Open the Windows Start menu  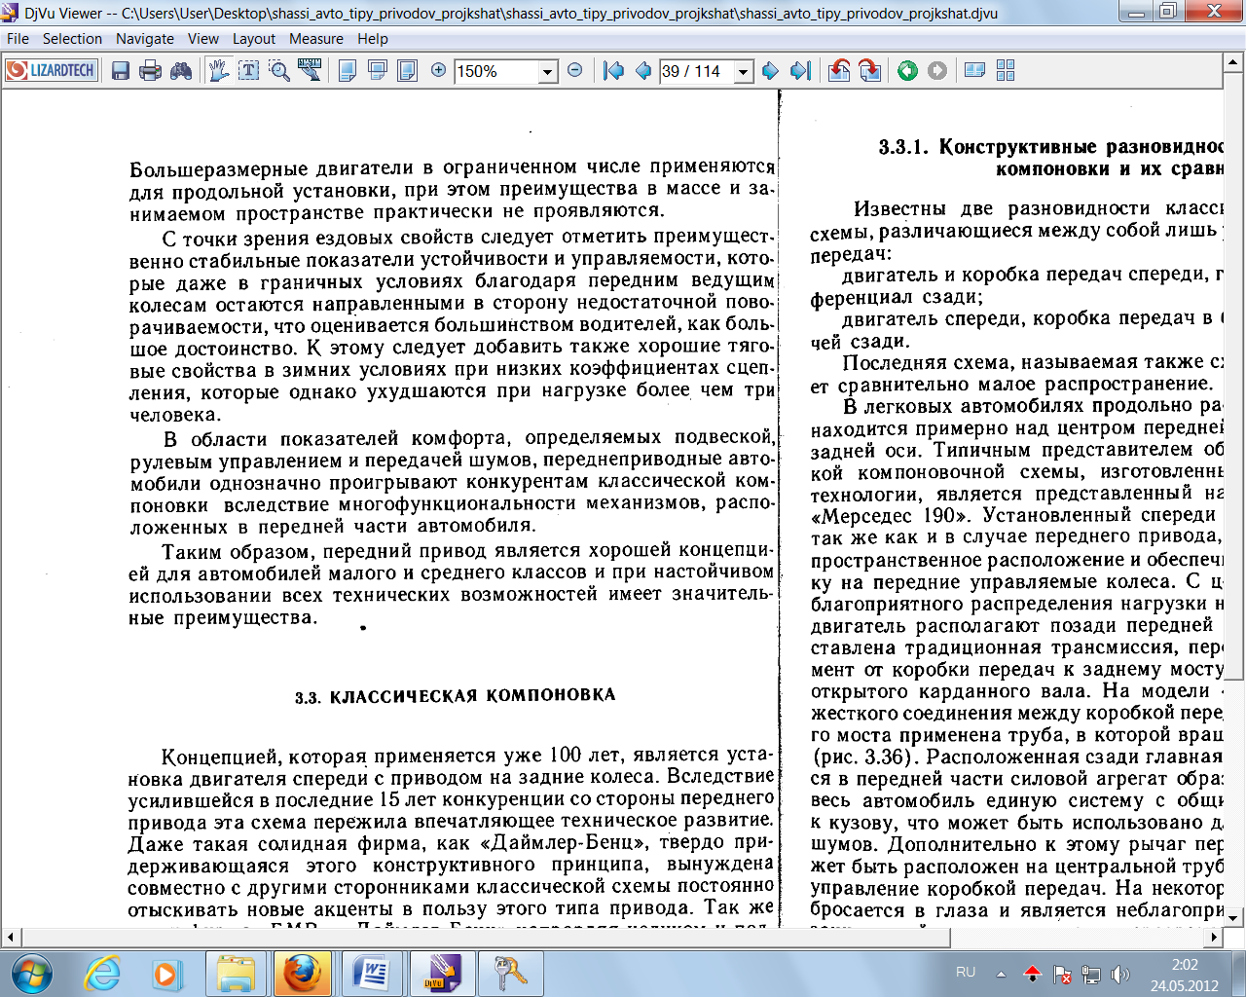(32, 973)
